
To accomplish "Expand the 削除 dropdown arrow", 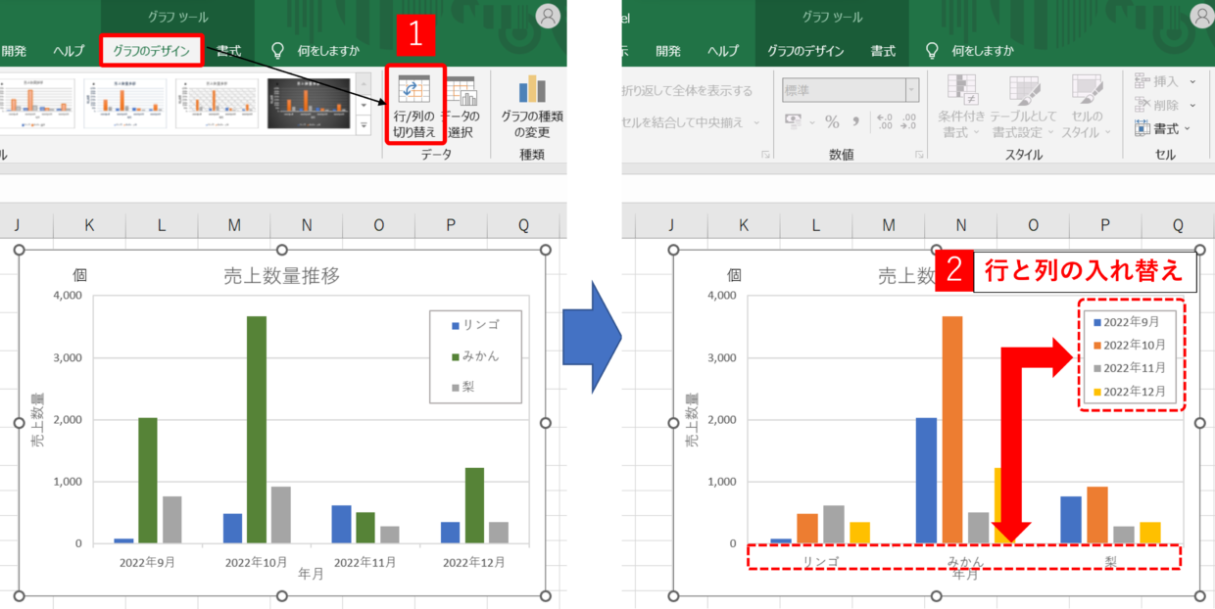I will point(1192,105).
